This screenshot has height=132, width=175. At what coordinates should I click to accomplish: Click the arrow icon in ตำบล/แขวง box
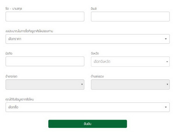pyautogui.click(x=167, y=85)
